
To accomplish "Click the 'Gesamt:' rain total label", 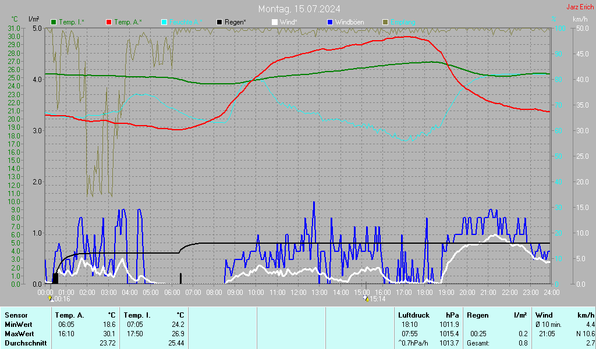I will 478,343.
